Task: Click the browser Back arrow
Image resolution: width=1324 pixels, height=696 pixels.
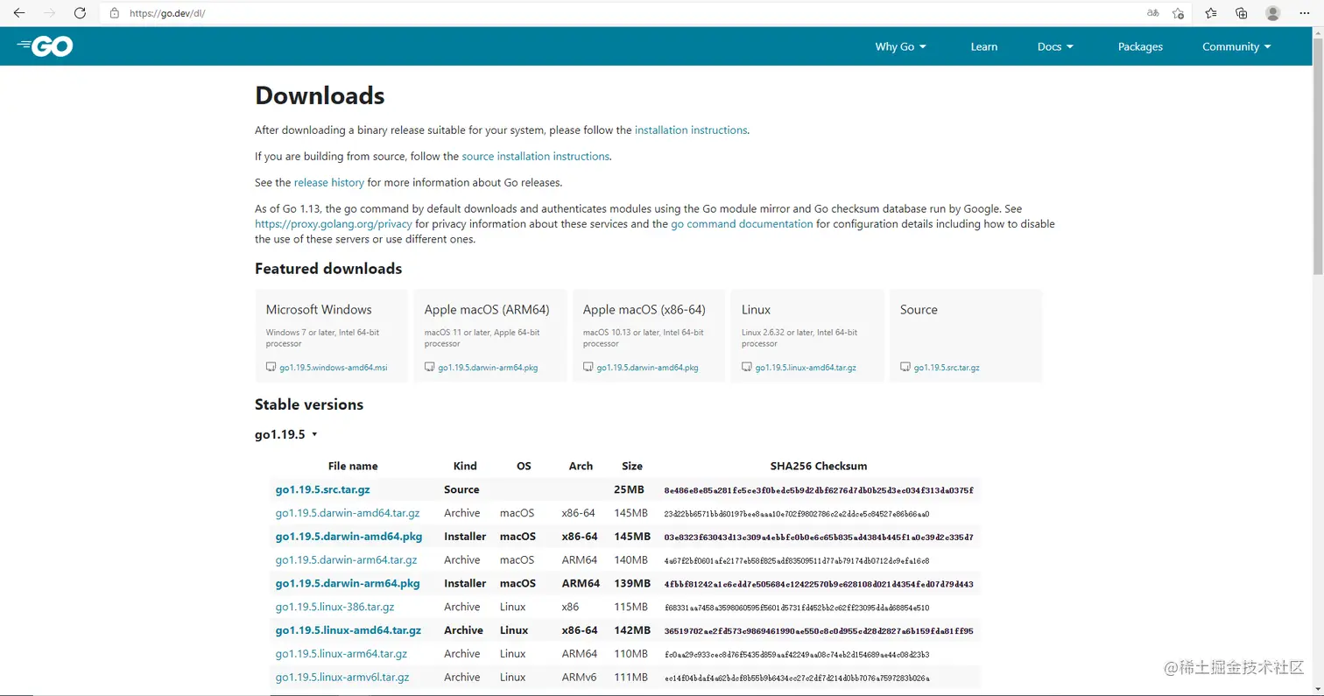Action: (x=18, y=13)
